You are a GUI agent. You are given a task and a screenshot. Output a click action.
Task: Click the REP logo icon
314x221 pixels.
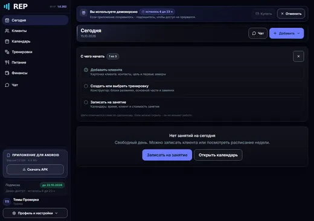7,7
